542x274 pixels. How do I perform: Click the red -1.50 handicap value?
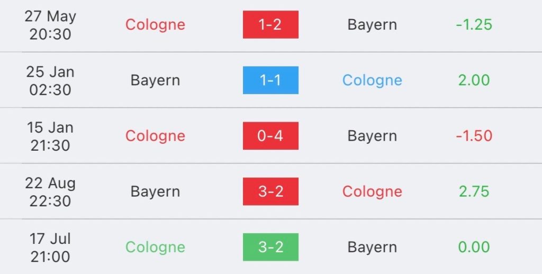click(474, 136)
